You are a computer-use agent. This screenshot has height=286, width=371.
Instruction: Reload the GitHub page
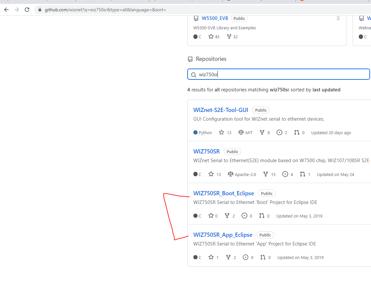(x=27, y=10)
